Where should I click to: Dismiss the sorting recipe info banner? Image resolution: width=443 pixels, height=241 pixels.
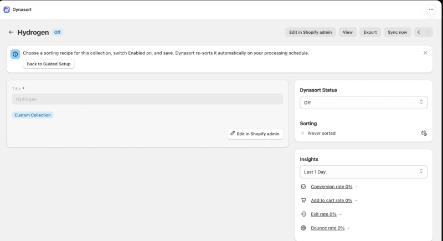click(425, 53)
